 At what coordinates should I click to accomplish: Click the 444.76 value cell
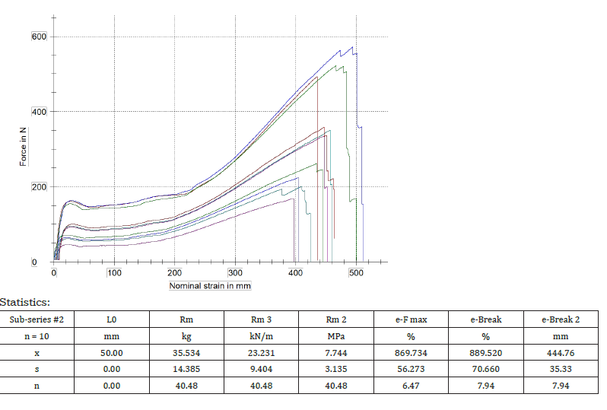[561, 353]
